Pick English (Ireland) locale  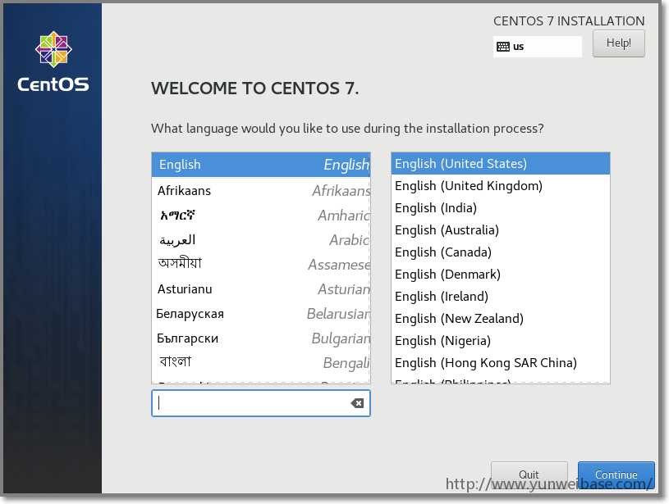pos(501,297)
